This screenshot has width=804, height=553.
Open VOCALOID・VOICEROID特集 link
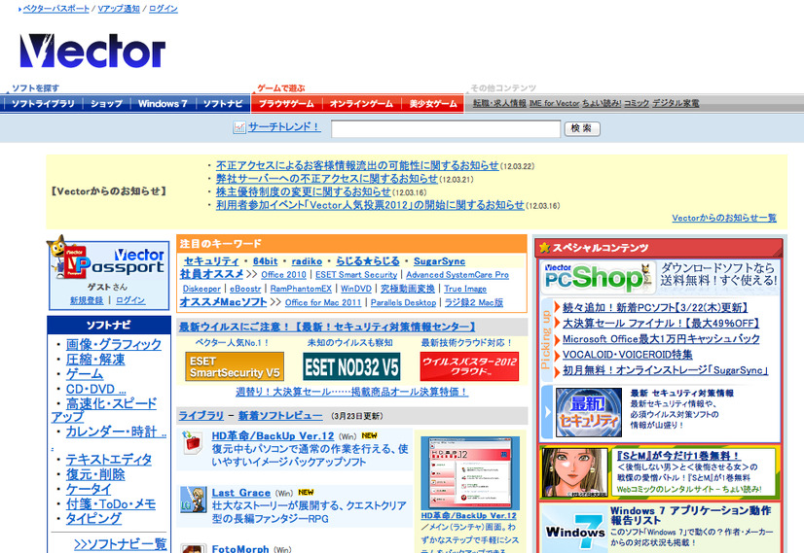point(627,355)
